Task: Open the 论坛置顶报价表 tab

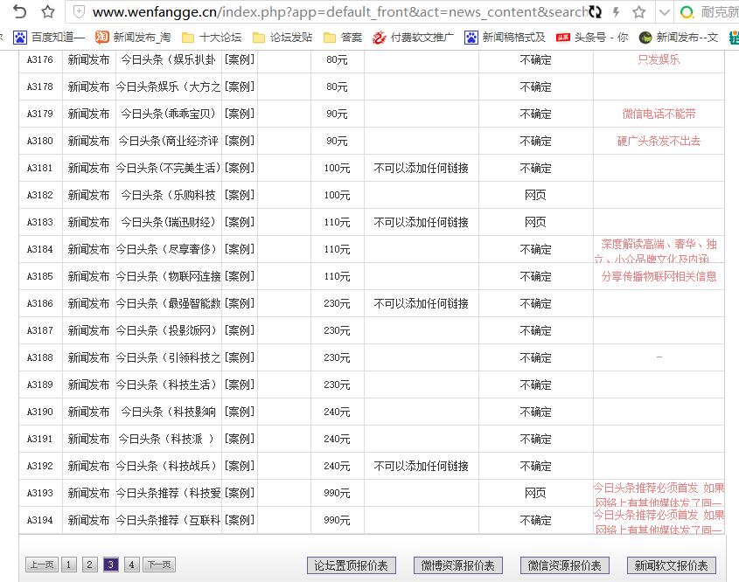Action: 351,565
